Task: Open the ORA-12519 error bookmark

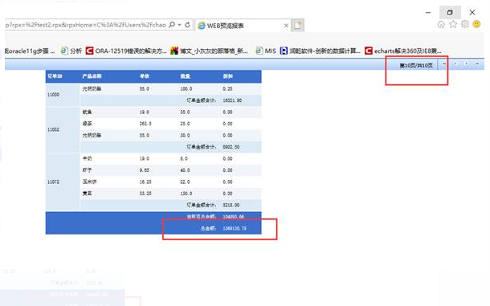Action: point(126,51)
